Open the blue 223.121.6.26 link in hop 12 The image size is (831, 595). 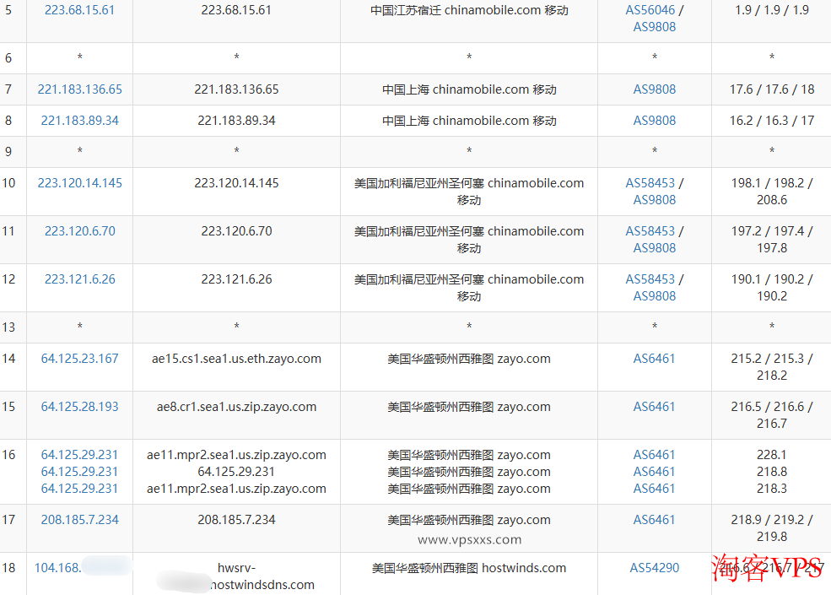click(79, 279)
